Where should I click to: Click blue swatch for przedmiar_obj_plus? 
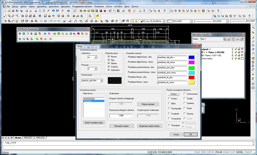[191, 57]
